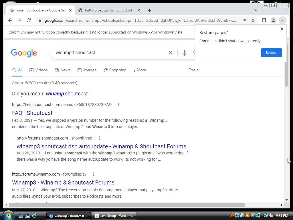
Task: Start voice search with microphone icon
Action: (185, 53)
